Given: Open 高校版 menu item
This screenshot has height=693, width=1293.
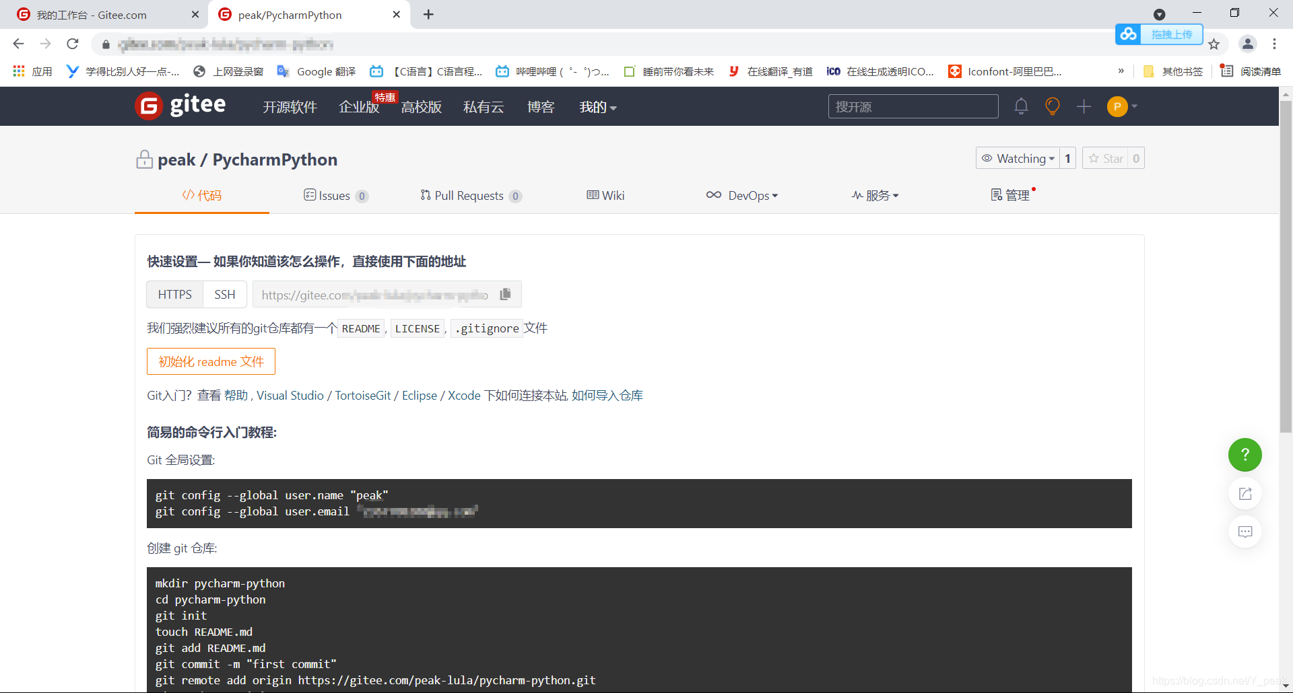Looking at the screenshot, I should [422, 107].
